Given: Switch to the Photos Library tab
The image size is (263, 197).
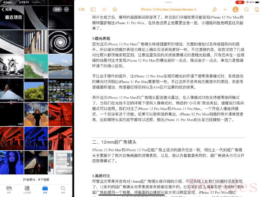Looking at the screenshot, I should tap(9, 189).
